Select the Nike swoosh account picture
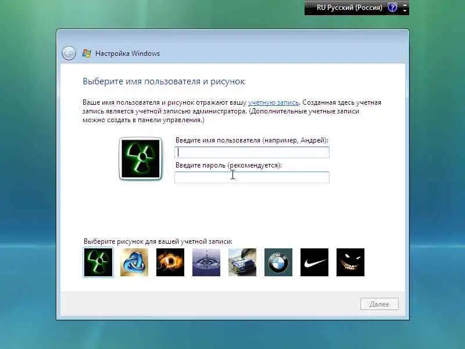The image size is (465, 349). point(314,262)
